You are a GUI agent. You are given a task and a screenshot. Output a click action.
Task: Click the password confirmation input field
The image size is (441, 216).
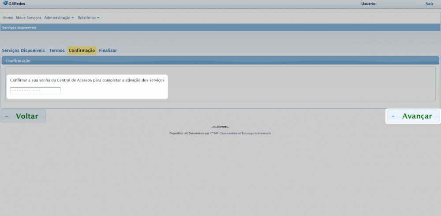35,91
